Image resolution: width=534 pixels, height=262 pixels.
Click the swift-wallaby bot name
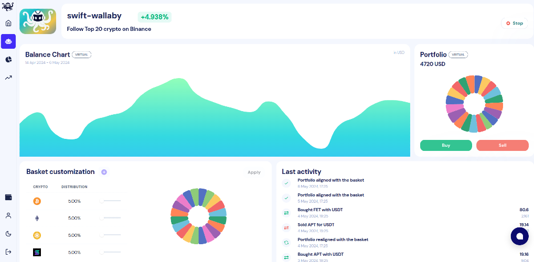94,15
